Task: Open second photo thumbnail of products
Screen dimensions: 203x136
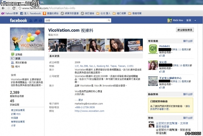Action: tap(76, 45)
